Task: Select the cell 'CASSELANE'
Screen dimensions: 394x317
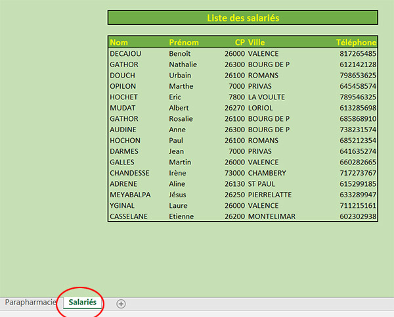Action: (x=129, y=216)
